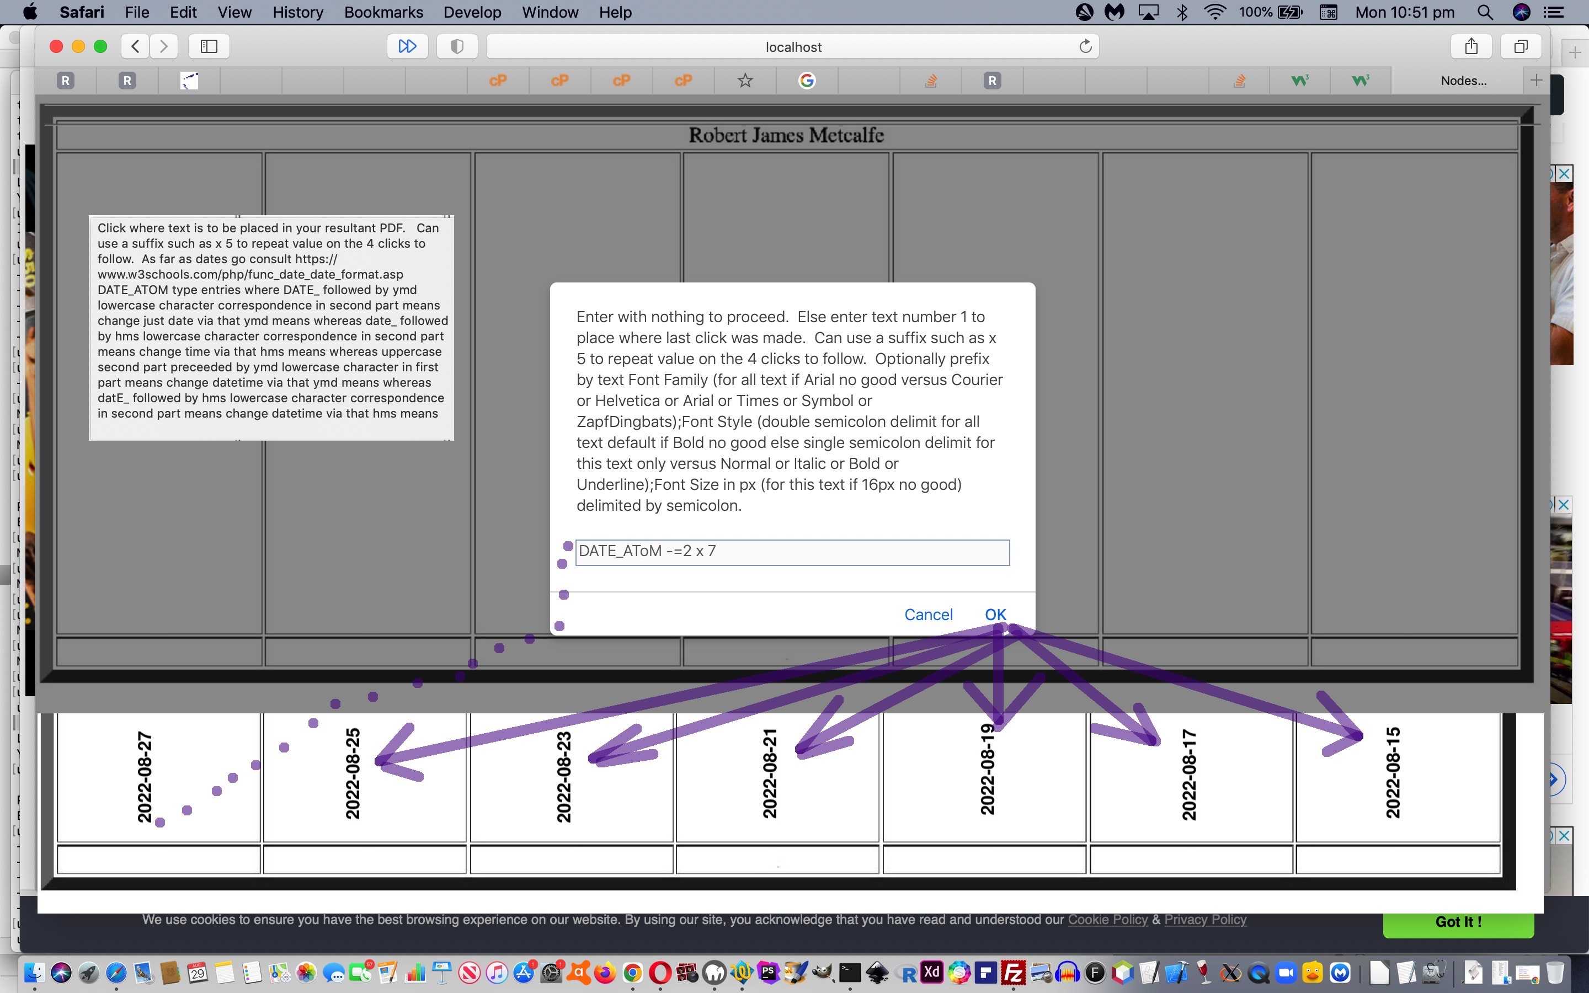
Task: Switch to the Nodes... tab
Action: click(x=1463, y=80)
